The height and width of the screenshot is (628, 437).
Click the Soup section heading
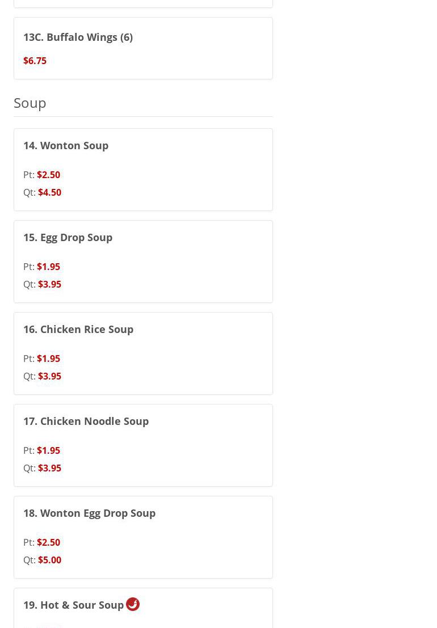coord(30,103)
